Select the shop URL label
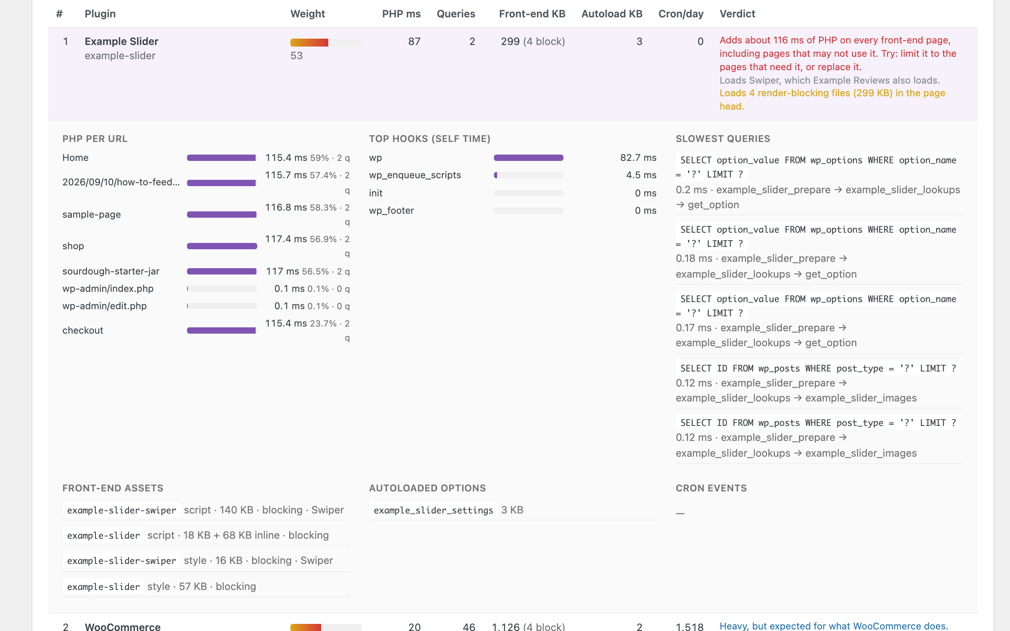 click(x=73, y=246)
